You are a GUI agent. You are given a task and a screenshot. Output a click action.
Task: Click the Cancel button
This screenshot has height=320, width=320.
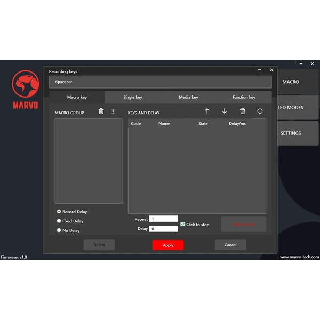[230, 245]
